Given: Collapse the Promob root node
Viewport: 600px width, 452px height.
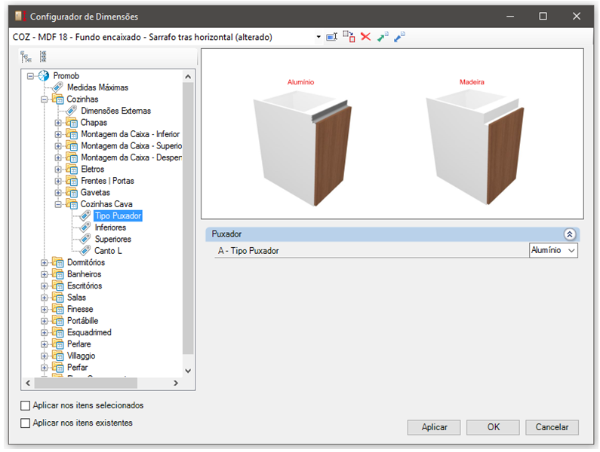Looking at the screenshot, I should (x=31, y=76).
